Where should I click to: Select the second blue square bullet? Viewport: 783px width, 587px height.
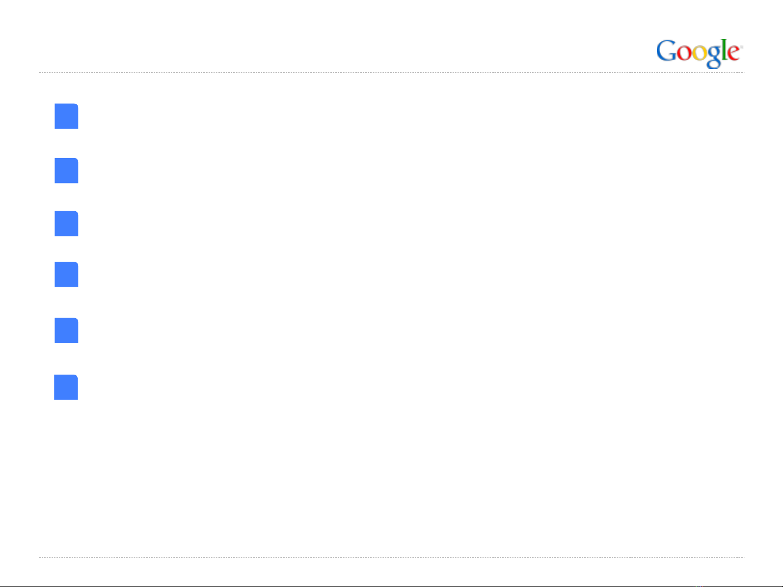pos(66,171)
